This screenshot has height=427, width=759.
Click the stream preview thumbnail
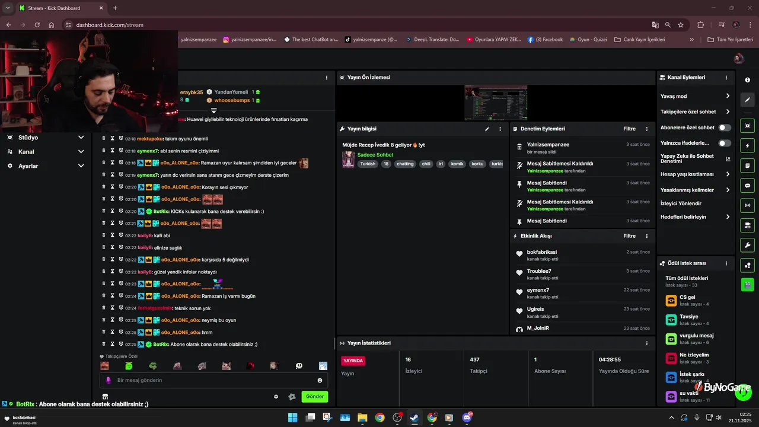[496, 103]
